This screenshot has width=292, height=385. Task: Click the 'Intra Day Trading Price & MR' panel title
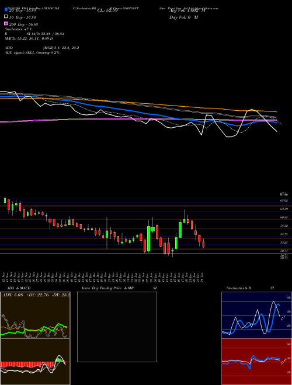coord(108,288)
